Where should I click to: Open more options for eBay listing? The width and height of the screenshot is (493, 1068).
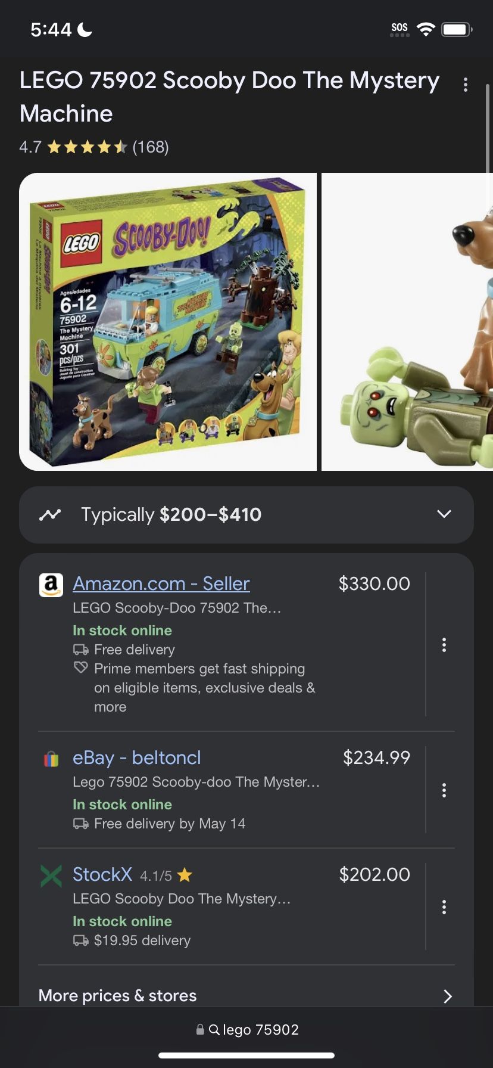pos(444,790)
